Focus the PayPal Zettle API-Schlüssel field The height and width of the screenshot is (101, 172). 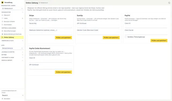click(51, 68)
